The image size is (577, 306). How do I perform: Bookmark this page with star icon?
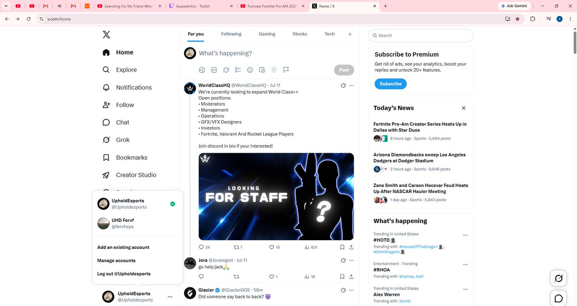pyautogui.click(x=517, y=19)
